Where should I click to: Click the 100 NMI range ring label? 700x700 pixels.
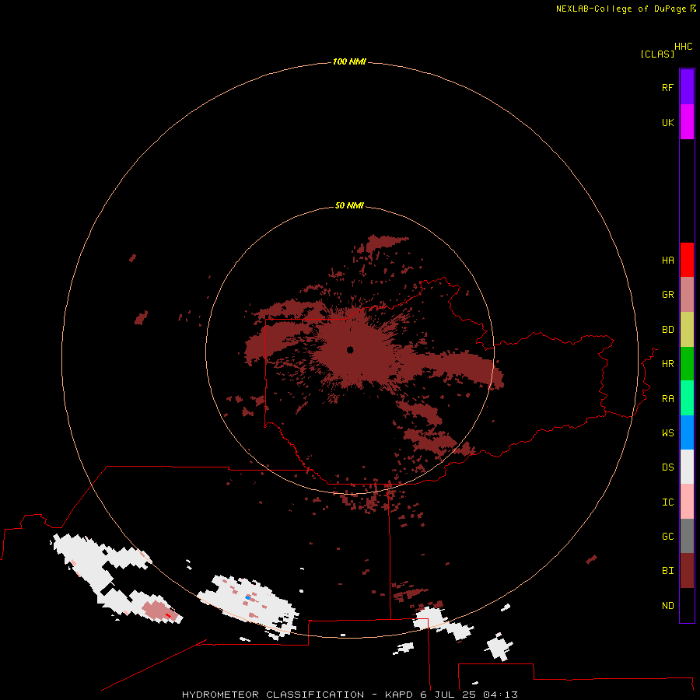point(349,61)
